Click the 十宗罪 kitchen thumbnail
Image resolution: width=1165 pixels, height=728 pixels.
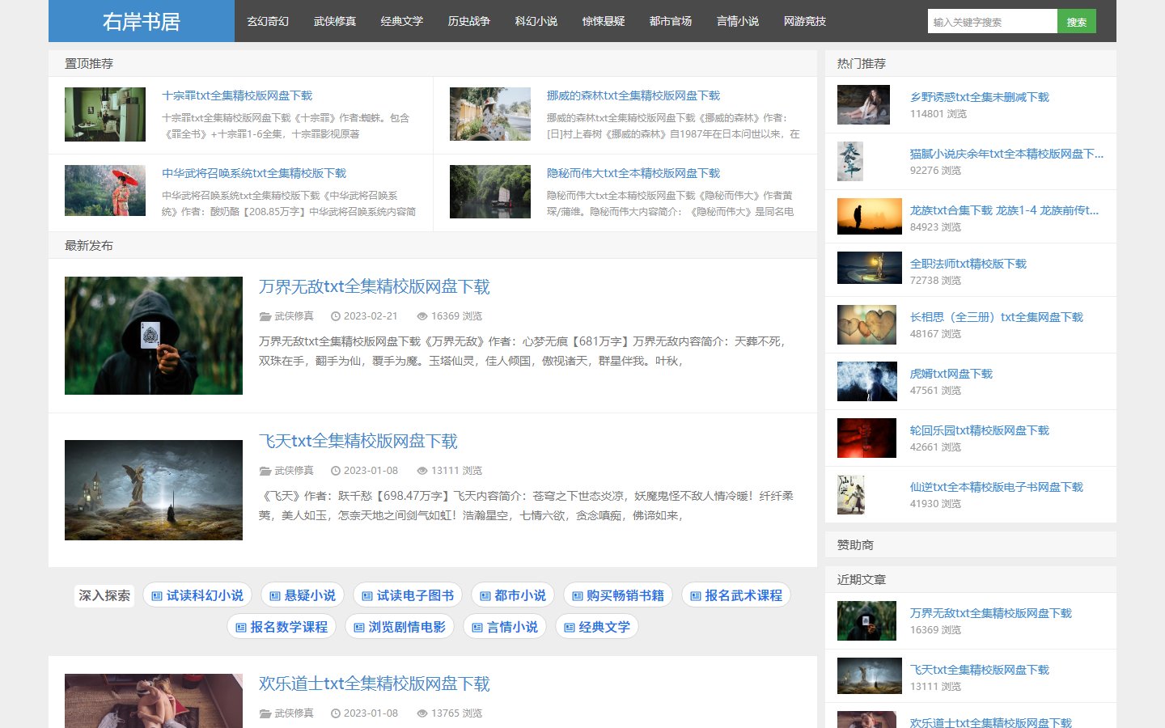[x=105, y=114]
